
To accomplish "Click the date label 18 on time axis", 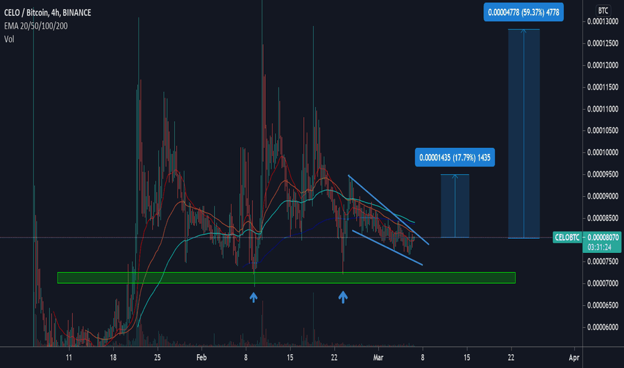I will point(113,358).
